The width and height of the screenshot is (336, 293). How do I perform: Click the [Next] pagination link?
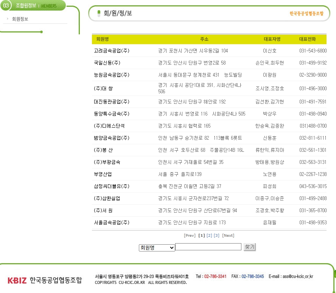click(x=228, y=236)
